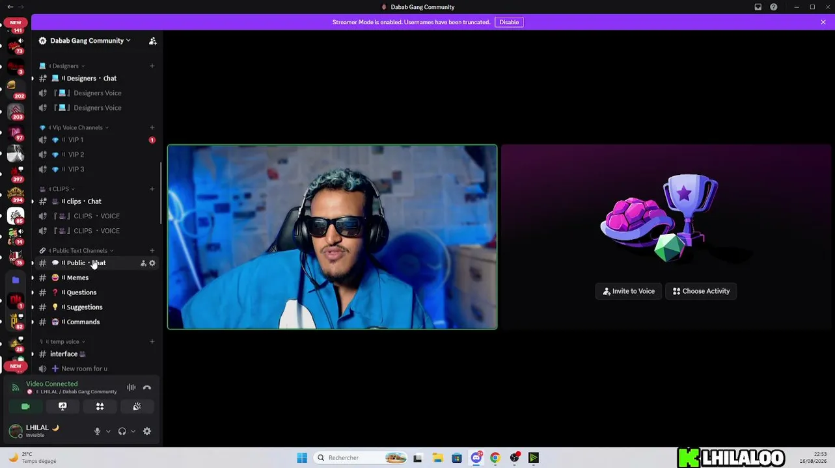This screenshot has width=835, height=468.
Task: Turn off the camera in the voice panel
Action: tap(25, 406)
